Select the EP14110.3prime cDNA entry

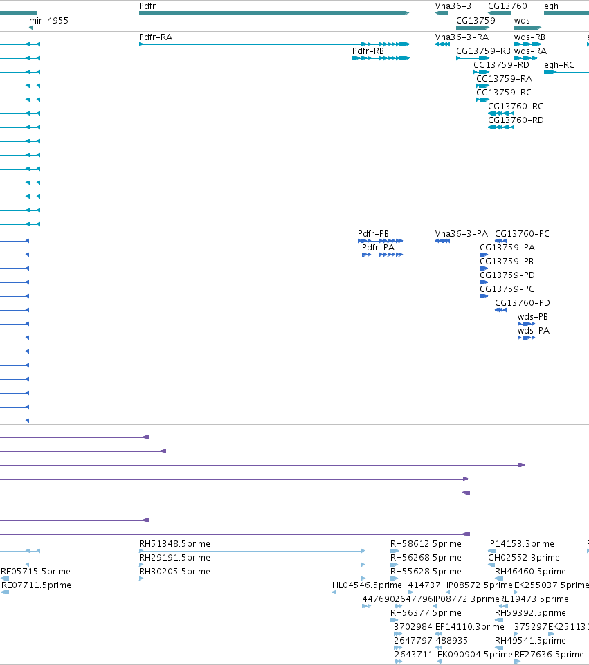click(470, 627)
